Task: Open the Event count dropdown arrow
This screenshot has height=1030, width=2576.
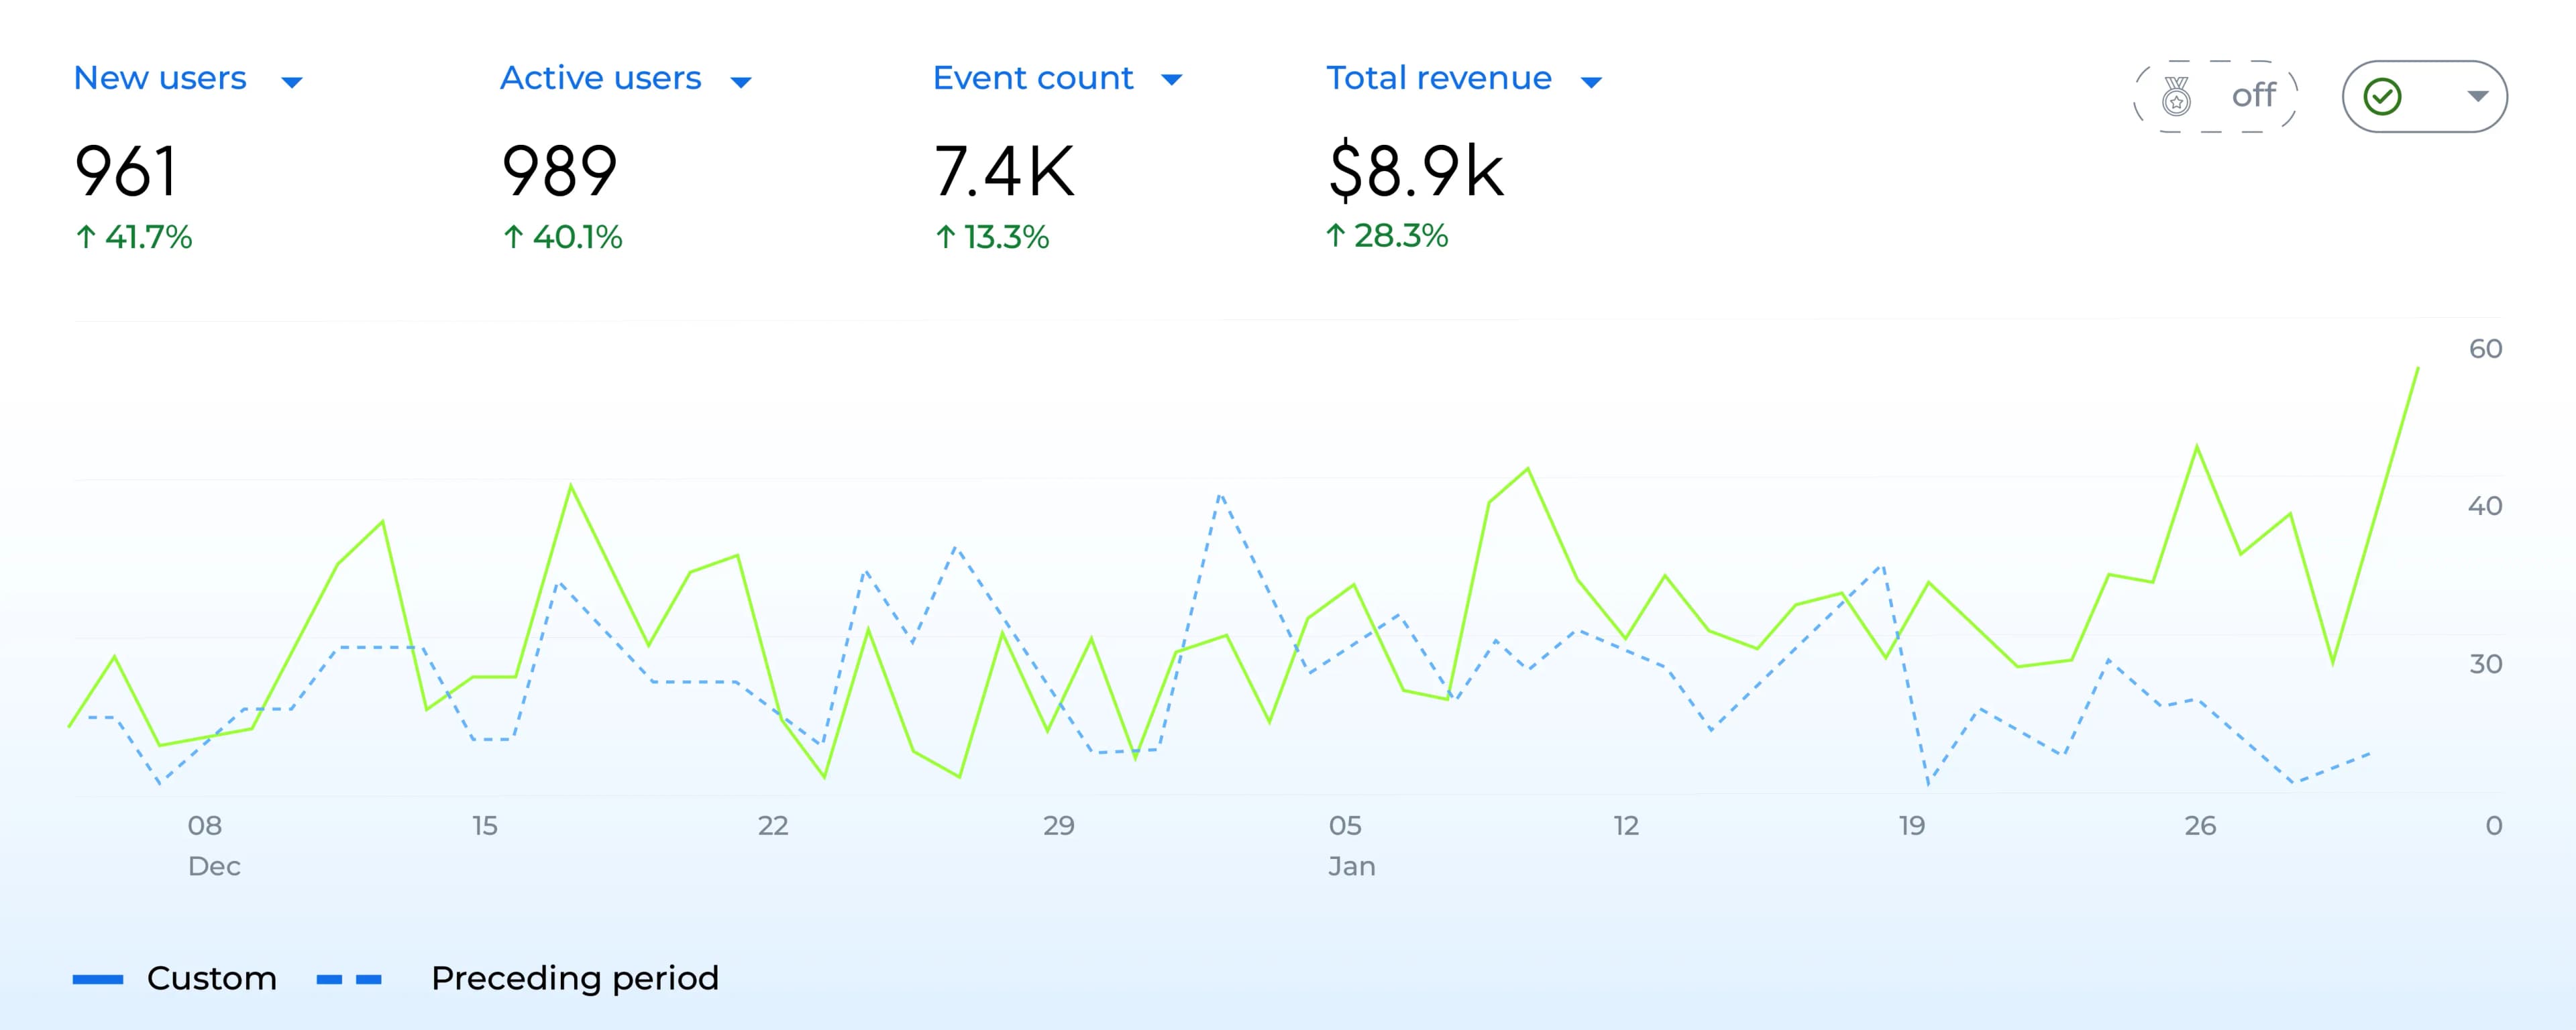Action: [1172, 80]
